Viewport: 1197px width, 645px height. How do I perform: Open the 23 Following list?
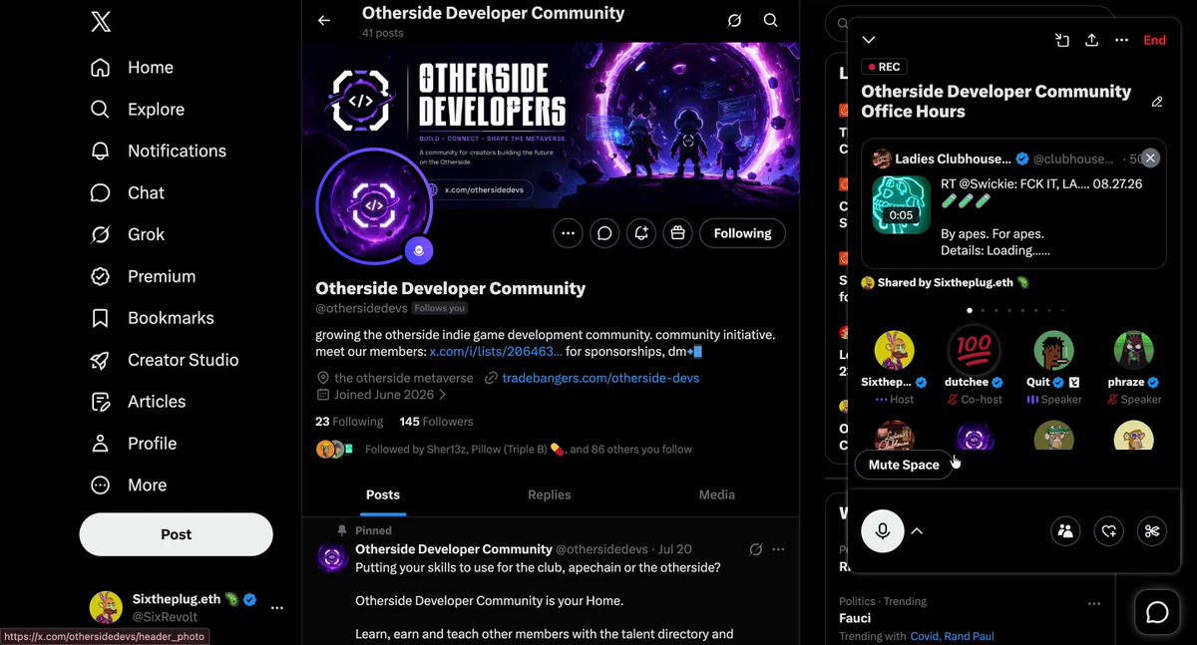click(x=349, y=422)
